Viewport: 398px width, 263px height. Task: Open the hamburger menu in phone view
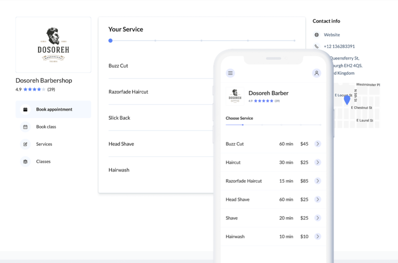coord(230,73)
